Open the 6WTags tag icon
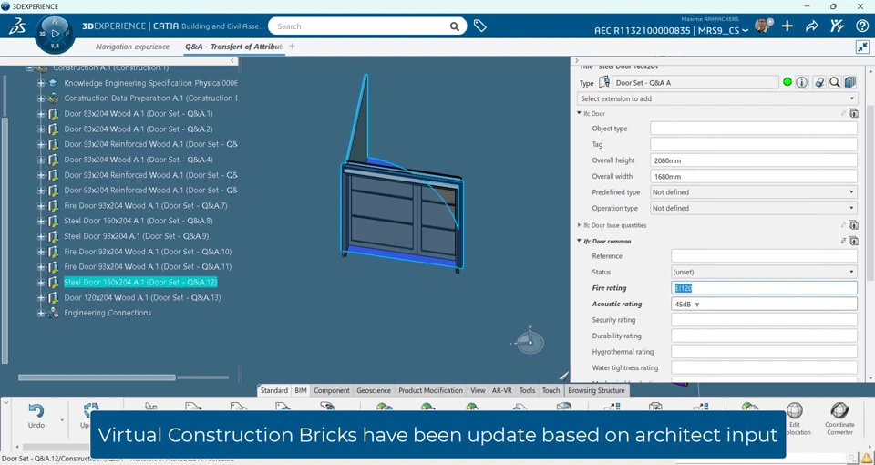 480,26
